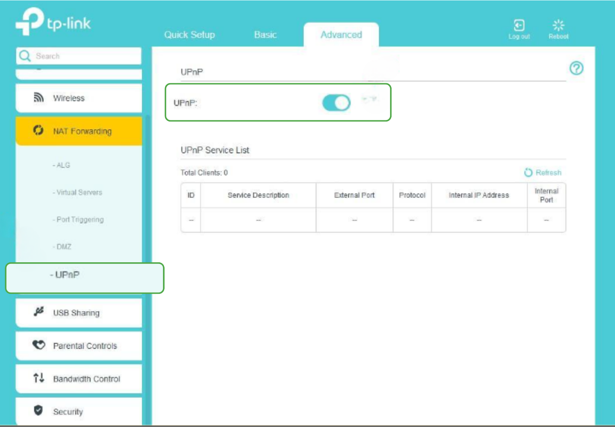The image size is (615, 427).
Task: Click the Security shield icon
Action: (38, 410)
